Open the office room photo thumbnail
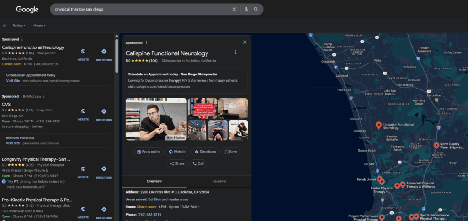The image size is (468, 221). tap(233, 108)
